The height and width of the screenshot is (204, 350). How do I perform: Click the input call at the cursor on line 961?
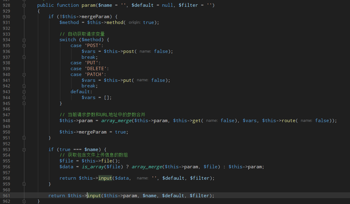tap(94, 195)
